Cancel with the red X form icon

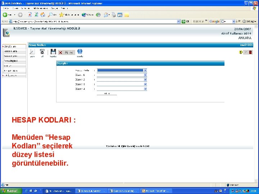[x=61, y=52]
